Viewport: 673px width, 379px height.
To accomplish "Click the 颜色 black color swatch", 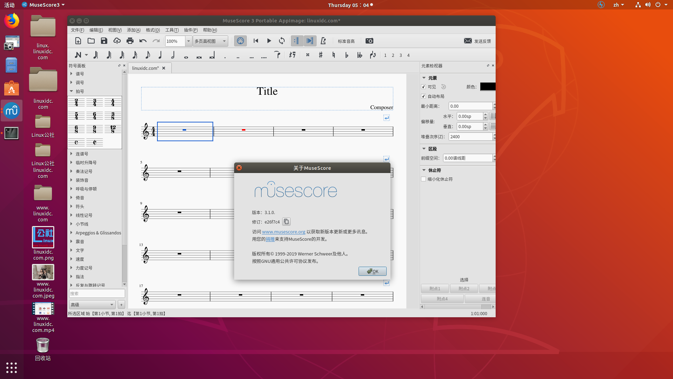I will click(488, 87).
